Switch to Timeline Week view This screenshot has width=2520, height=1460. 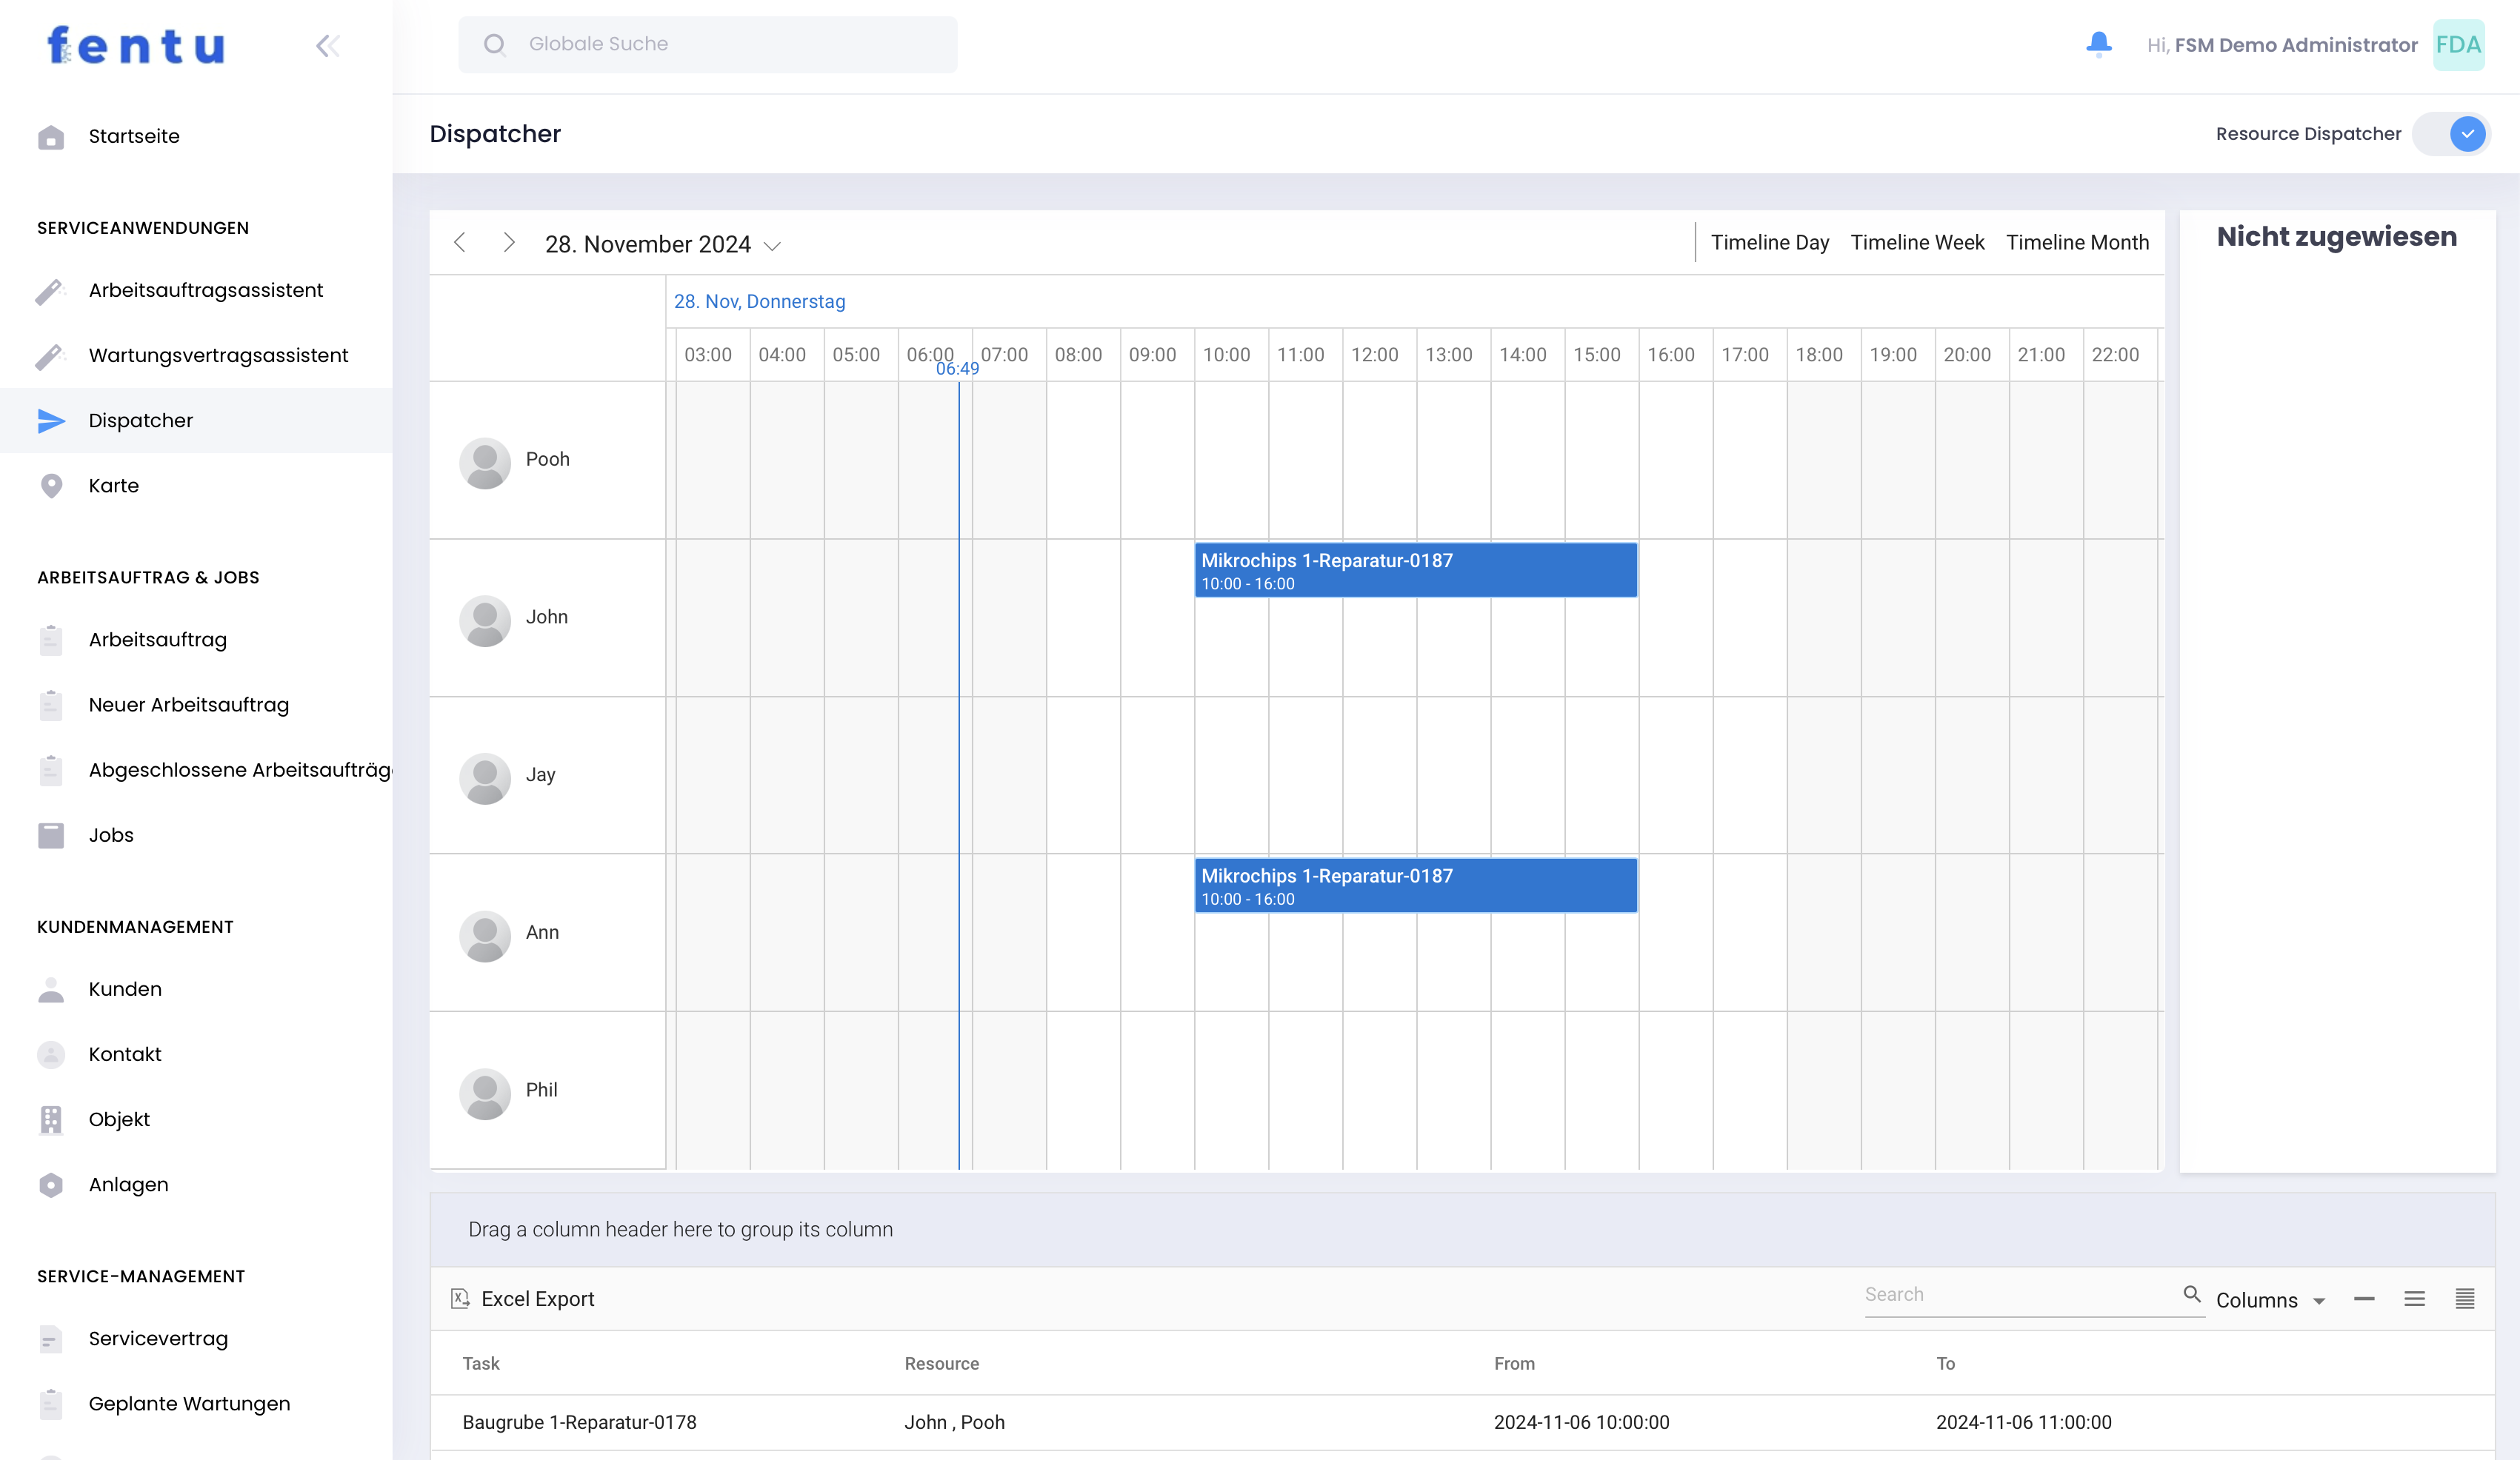click(x=1917, y=243)
